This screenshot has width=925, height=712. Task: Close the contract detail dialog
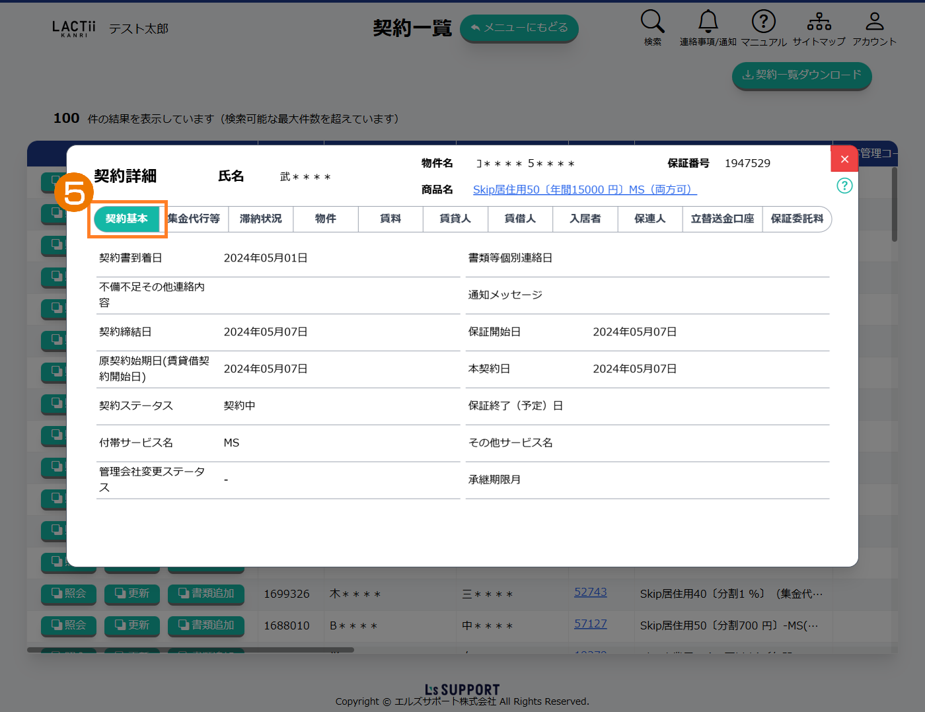(844, 159)
